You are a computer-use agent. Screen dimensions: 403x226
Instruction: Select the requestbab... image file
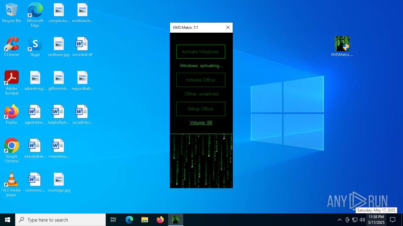pos(82,81)
